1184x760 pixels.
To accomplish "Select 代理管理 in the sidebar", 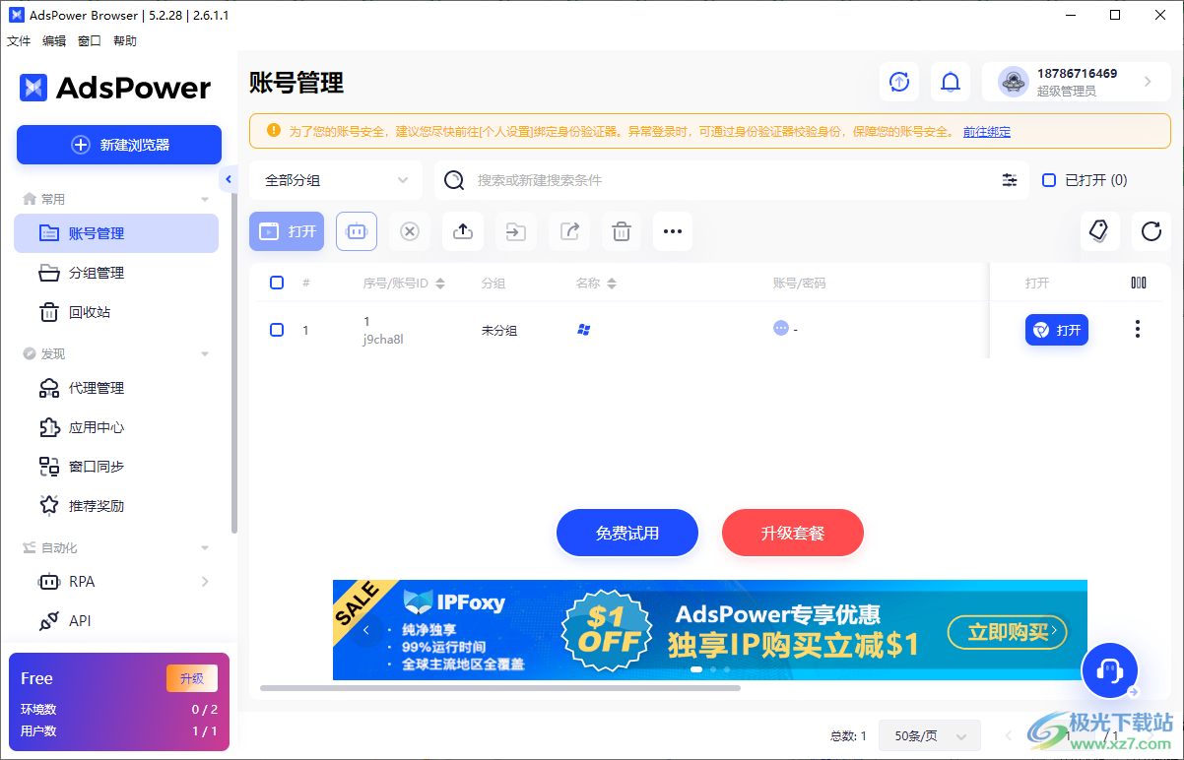I will tap(98, 388).
